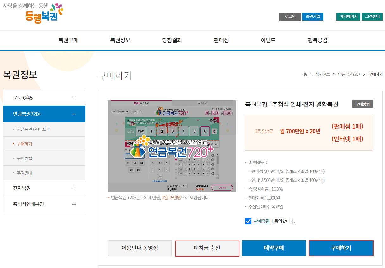The image size is (385, 268).
Task: Open the 판매점 menu
Action: click(221, 40)
